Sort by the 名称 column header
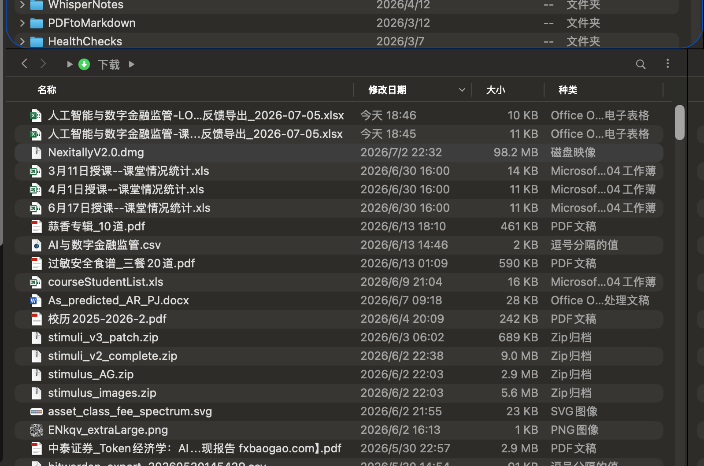This screenshot has width=704, height=466. click(47, 90)
